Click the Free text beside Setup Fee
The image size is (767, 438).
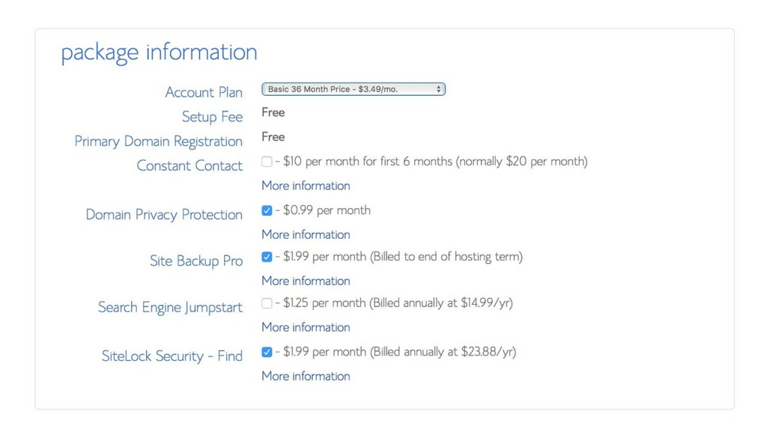[x=273, y=112]
